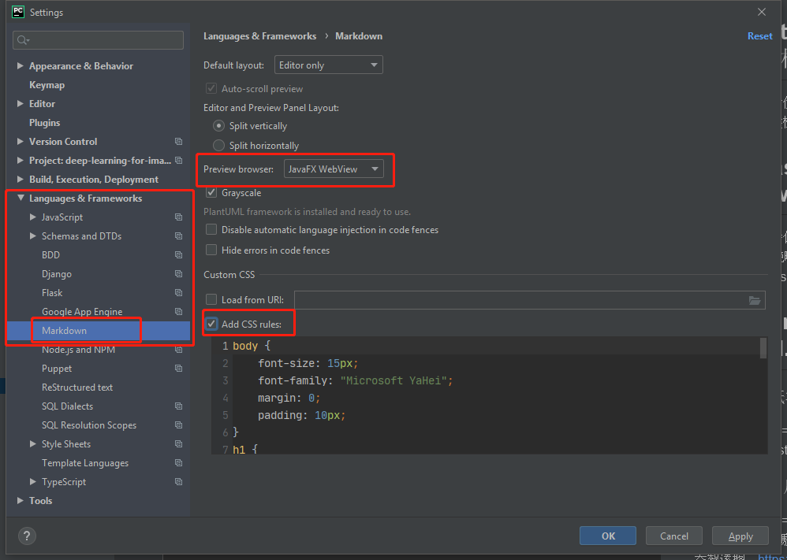787x560 pixels.
Task: Select Flask in the settings tree
Action: click(52, 293)
